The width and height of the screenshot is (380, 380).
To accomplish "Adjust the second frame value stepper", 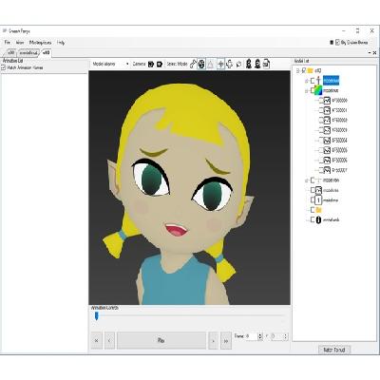I will pos(285,336).
